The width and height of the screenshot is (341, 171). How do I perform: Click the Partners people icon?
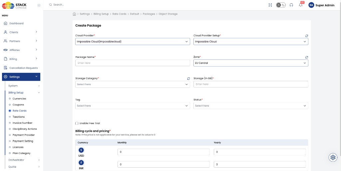(6, 41)
